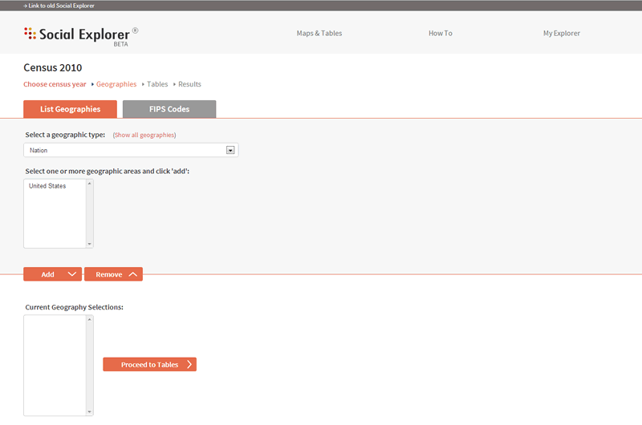Image resolution: width=642 pixels, height=425 pixels.
Task: Switch to the FIPS Codes tab
Action: tap(169, 109)
